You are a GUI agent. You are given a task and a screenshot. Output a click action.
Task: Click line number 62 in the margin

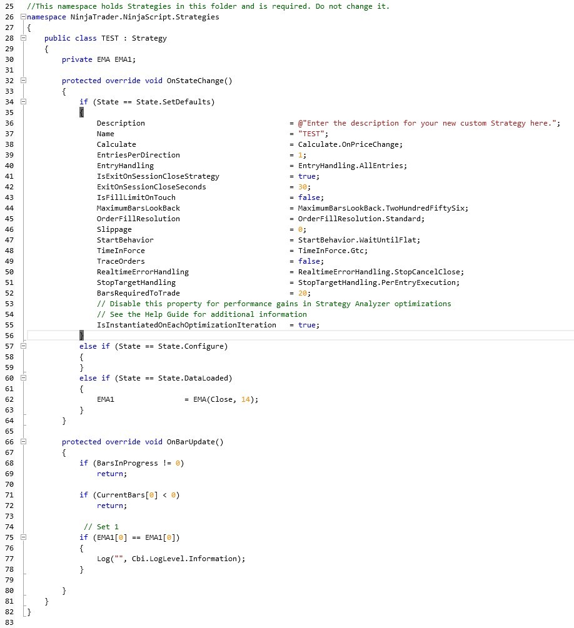[x=9, y=399]
